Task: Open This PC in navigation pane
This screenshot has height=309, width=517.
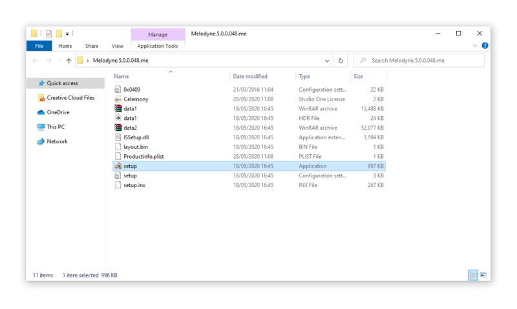Action: click(x=56, y=127)
